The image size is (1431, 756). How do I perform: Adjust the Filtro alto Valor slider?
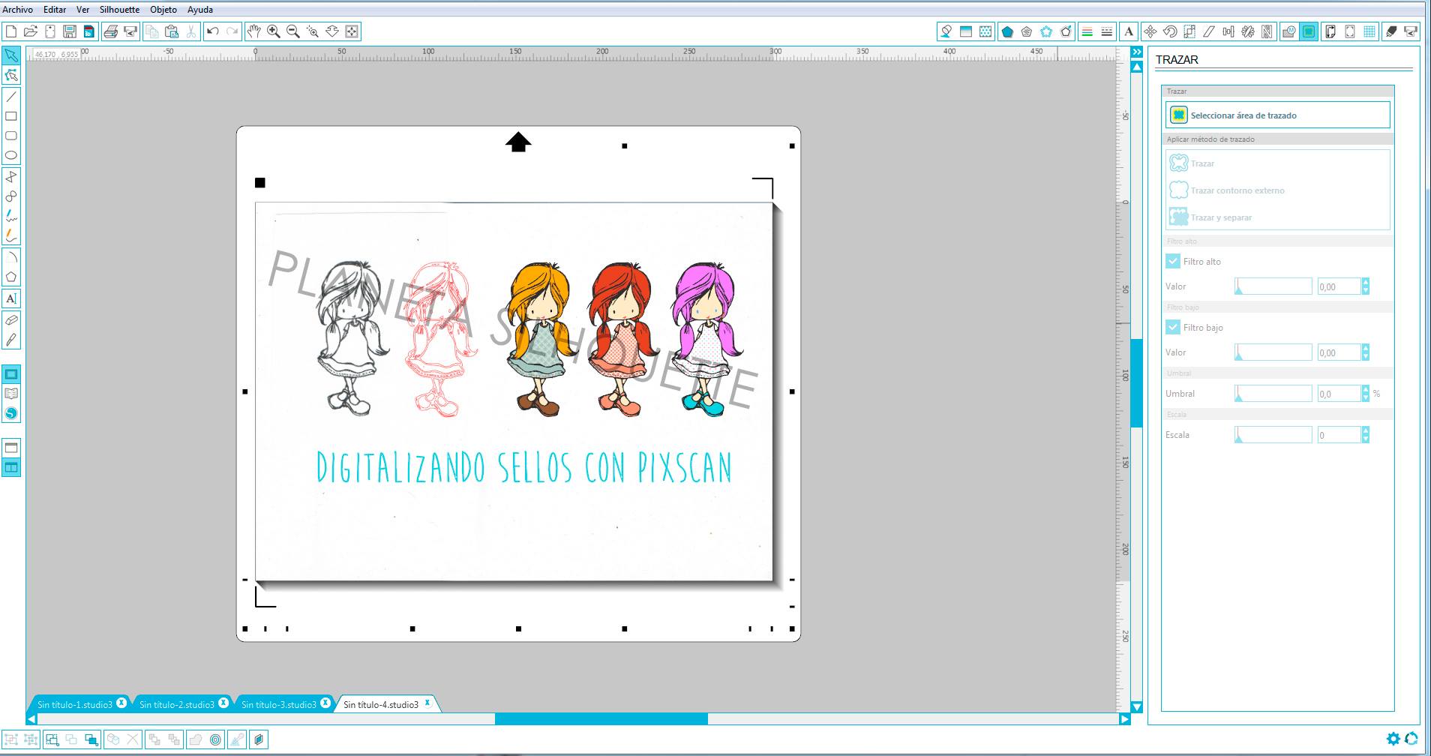point(1273,286)
